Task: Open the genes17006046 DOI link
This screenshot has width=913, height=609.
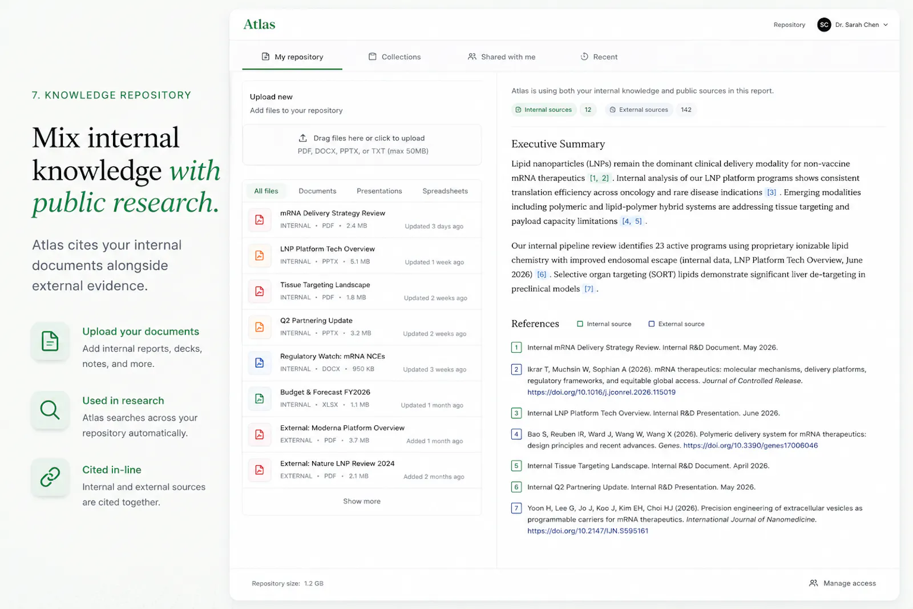Action: 750,446
